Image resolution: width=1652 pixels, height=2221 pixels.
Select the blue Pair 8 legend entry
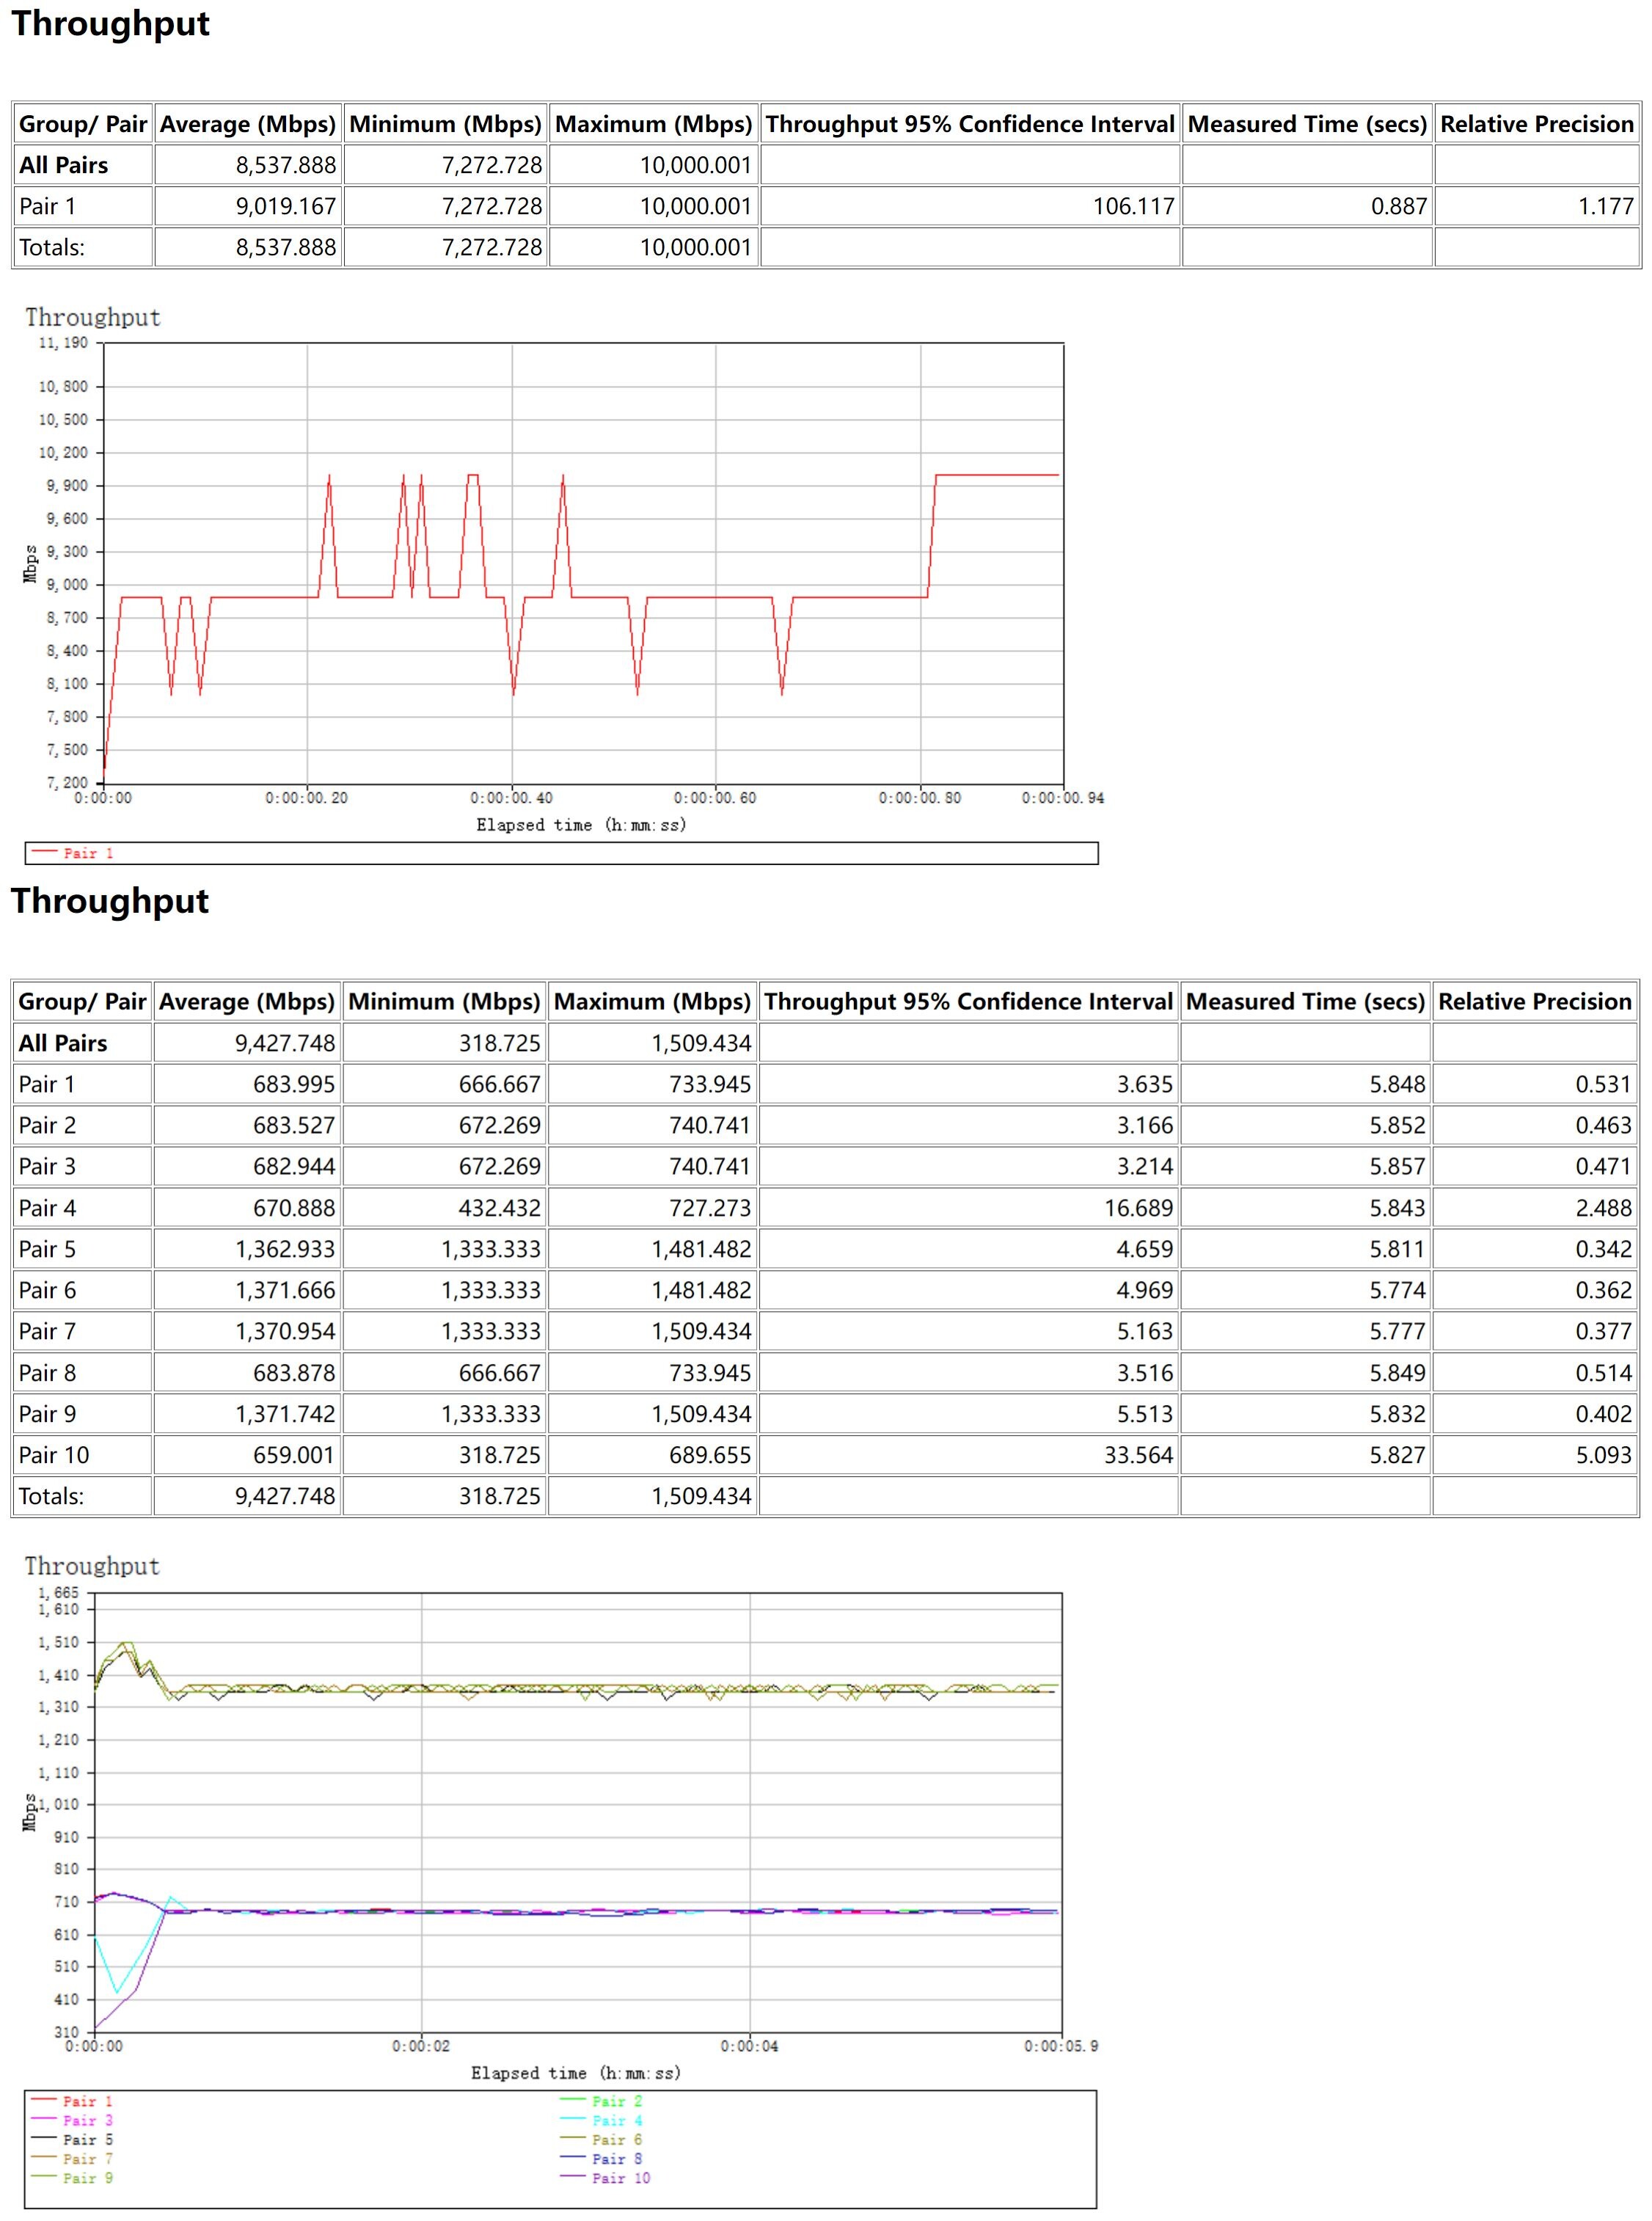(x=616, y=2159)
